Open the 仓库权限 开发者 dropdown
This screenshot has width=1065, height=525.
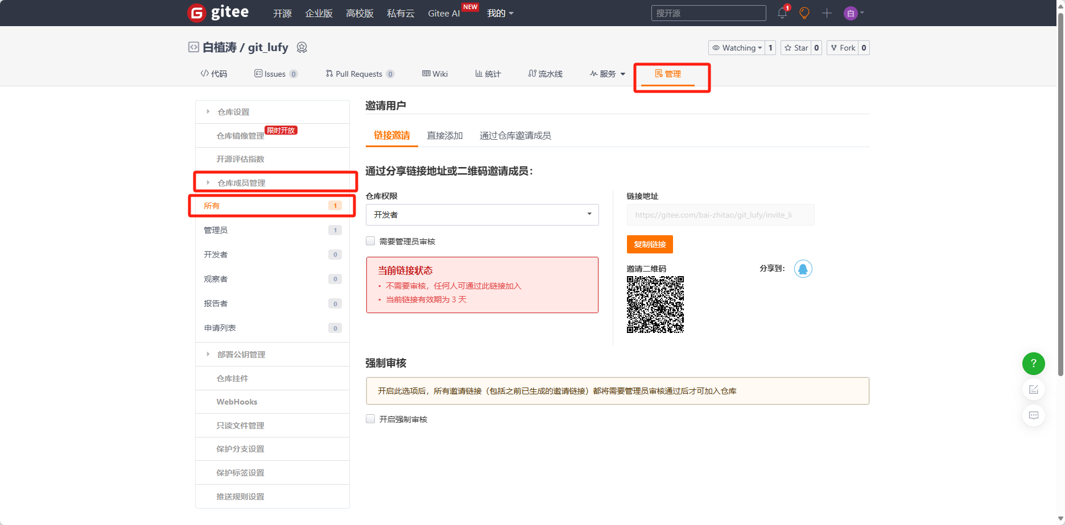point(482,215)
